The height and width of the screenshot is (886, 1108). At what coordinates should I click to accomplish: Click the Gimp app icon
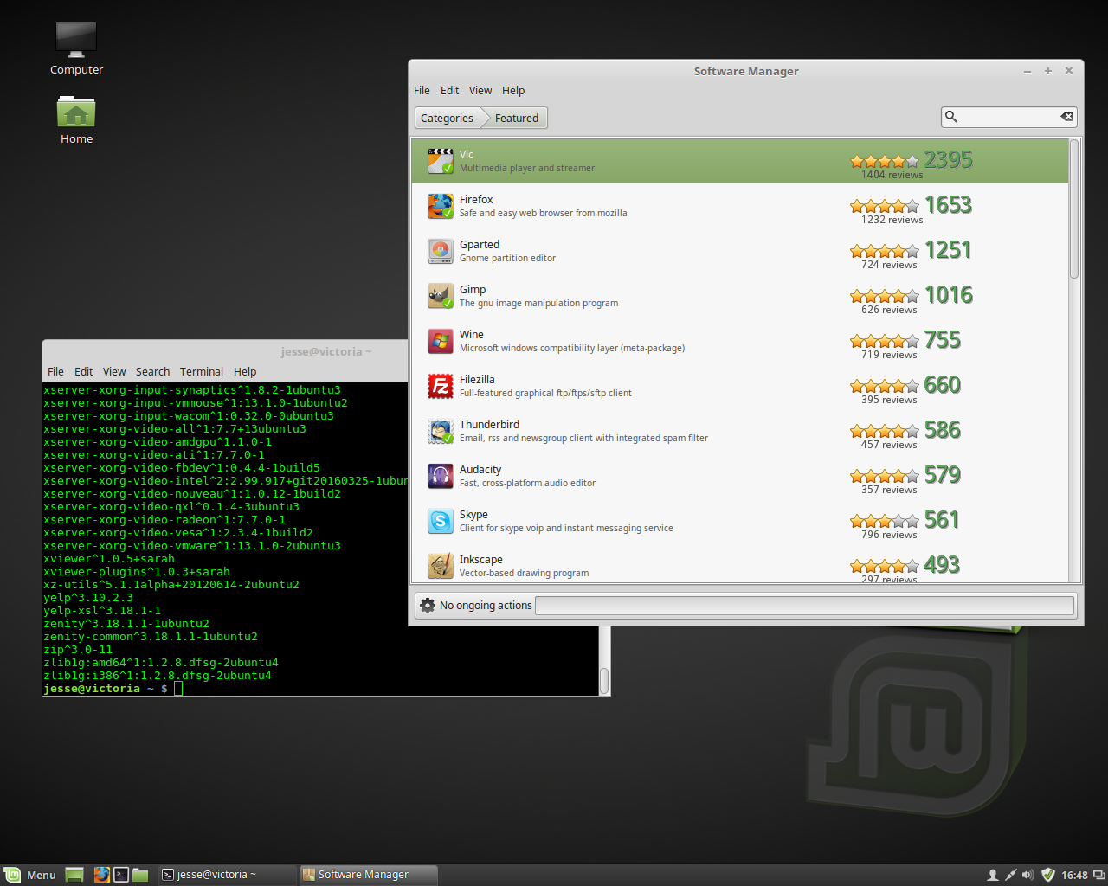tap(441, 296)
